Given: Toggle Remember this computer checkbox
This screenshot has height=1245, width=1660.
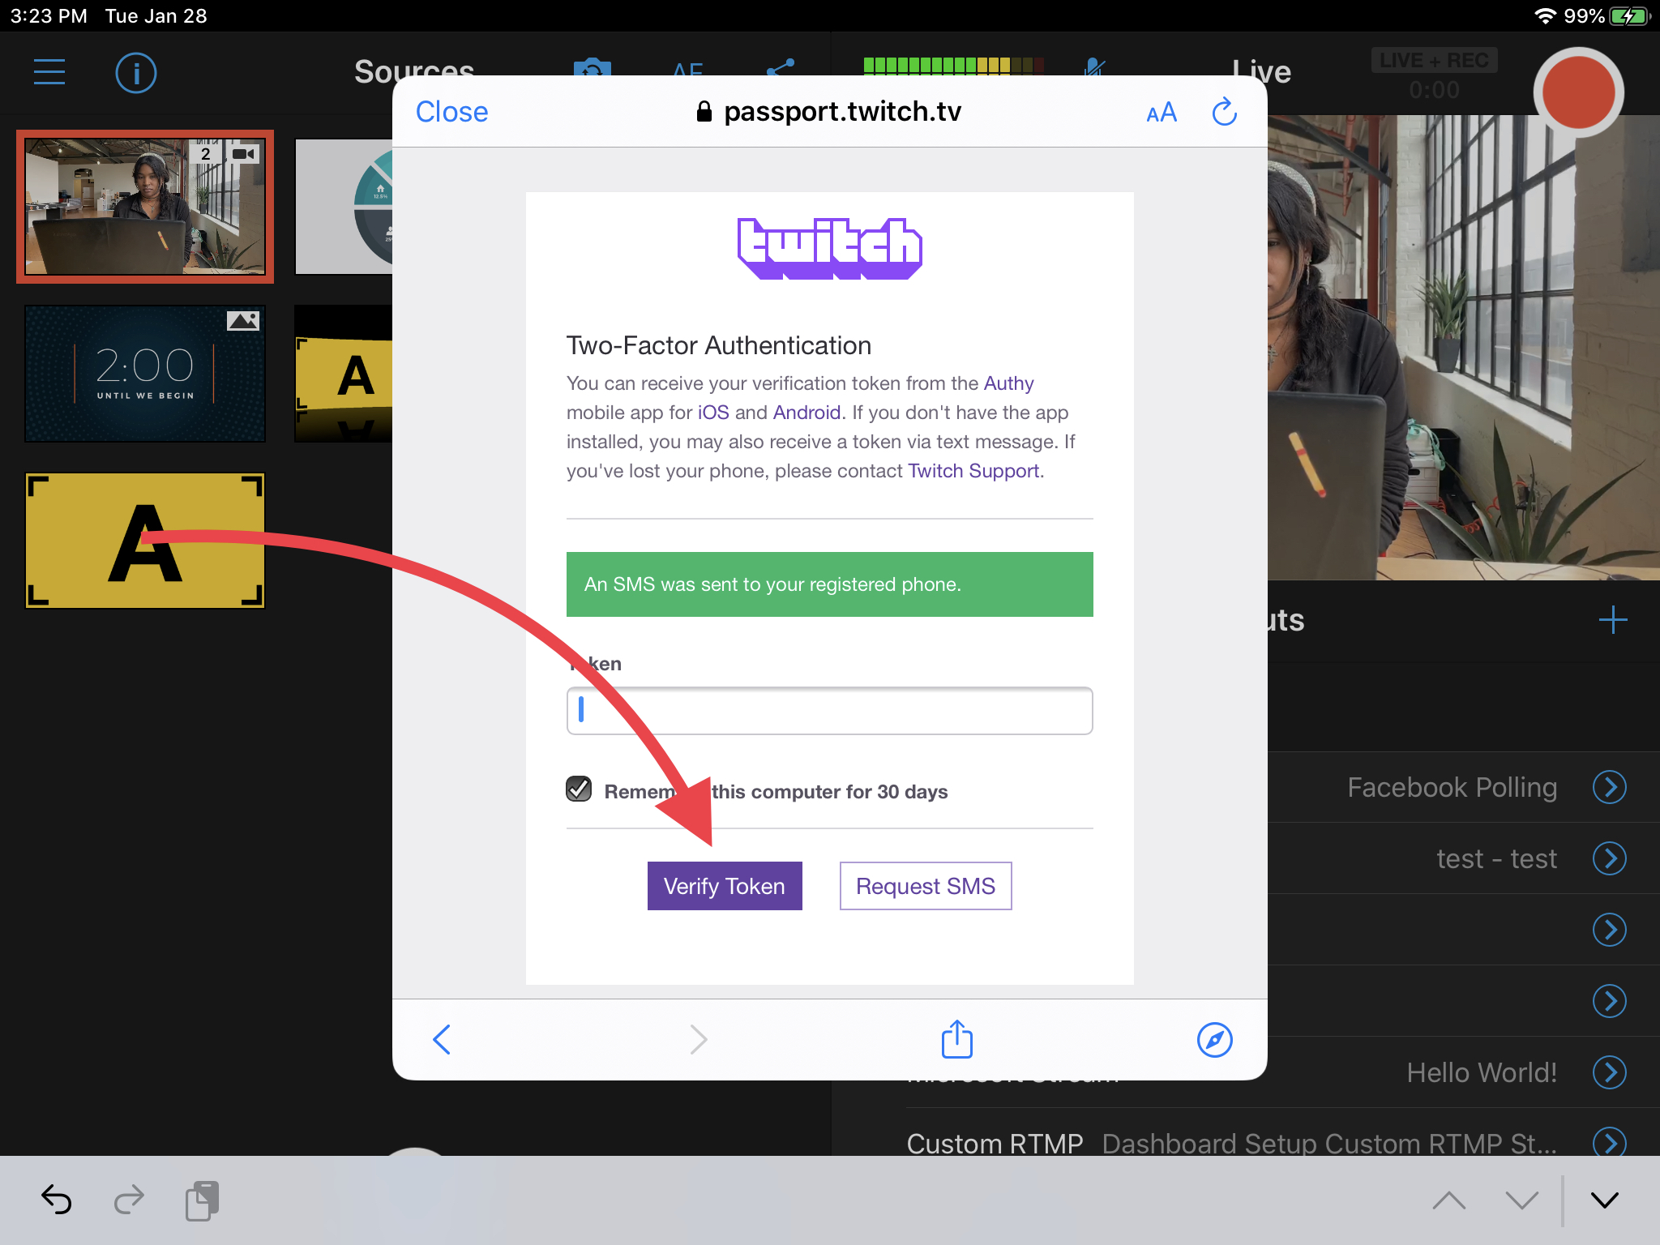Looking at the screenshot, I should click(579, 789).
